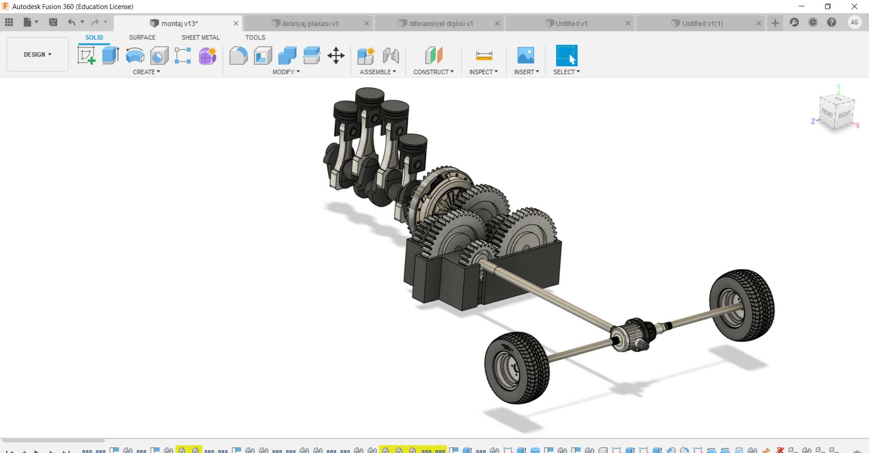Expand the CREATE menu
The image size is (869, 453).
147,72
